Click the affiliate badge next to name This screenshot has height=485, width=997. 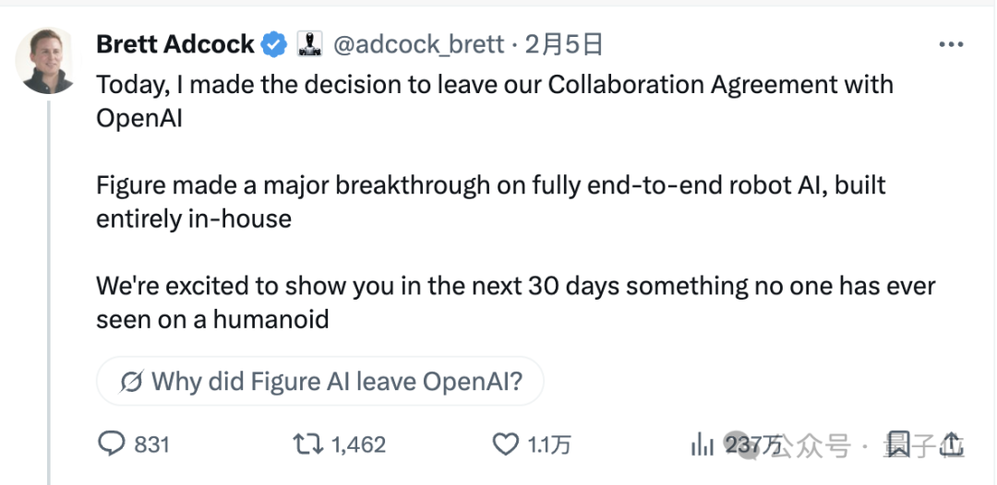[308, 43]
